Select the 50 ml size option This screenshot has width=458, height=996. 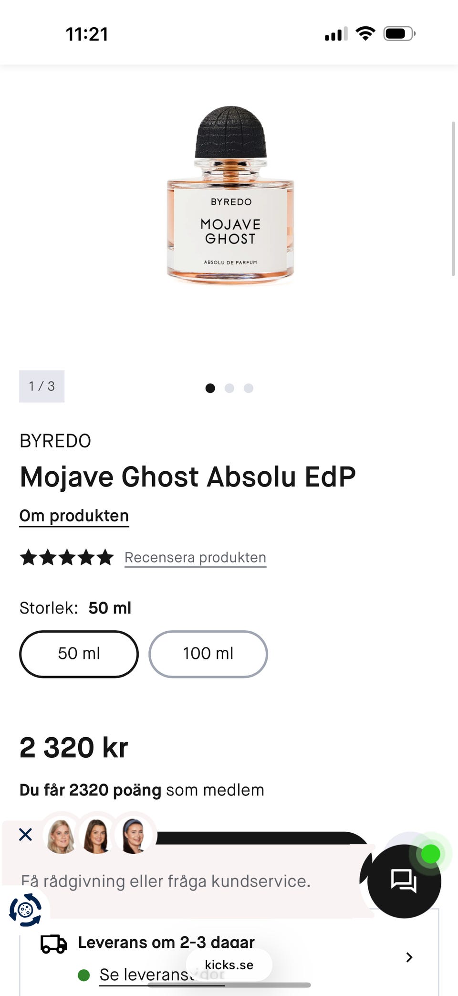pyautogui.click(x=79, y=654)
